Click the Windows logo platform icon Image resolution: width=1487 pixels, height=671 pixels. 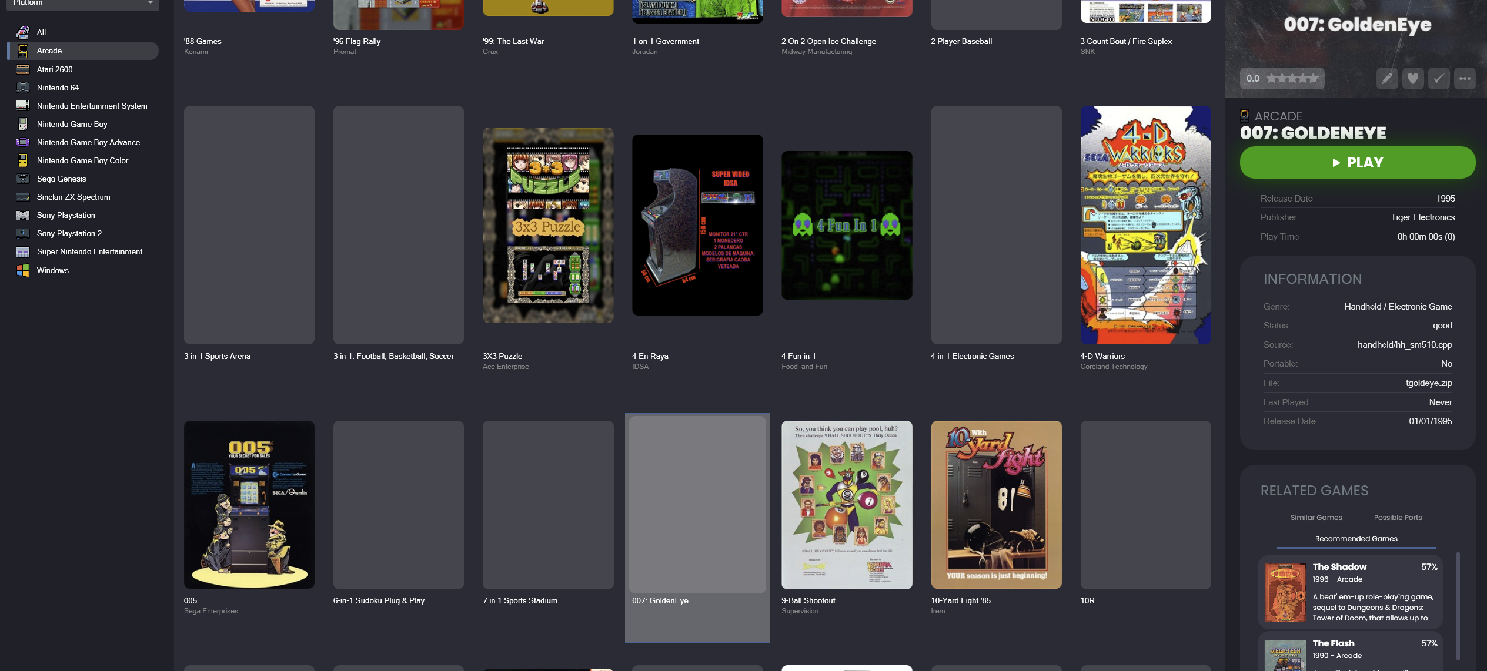pyautogui.click(x=23, y=270)
